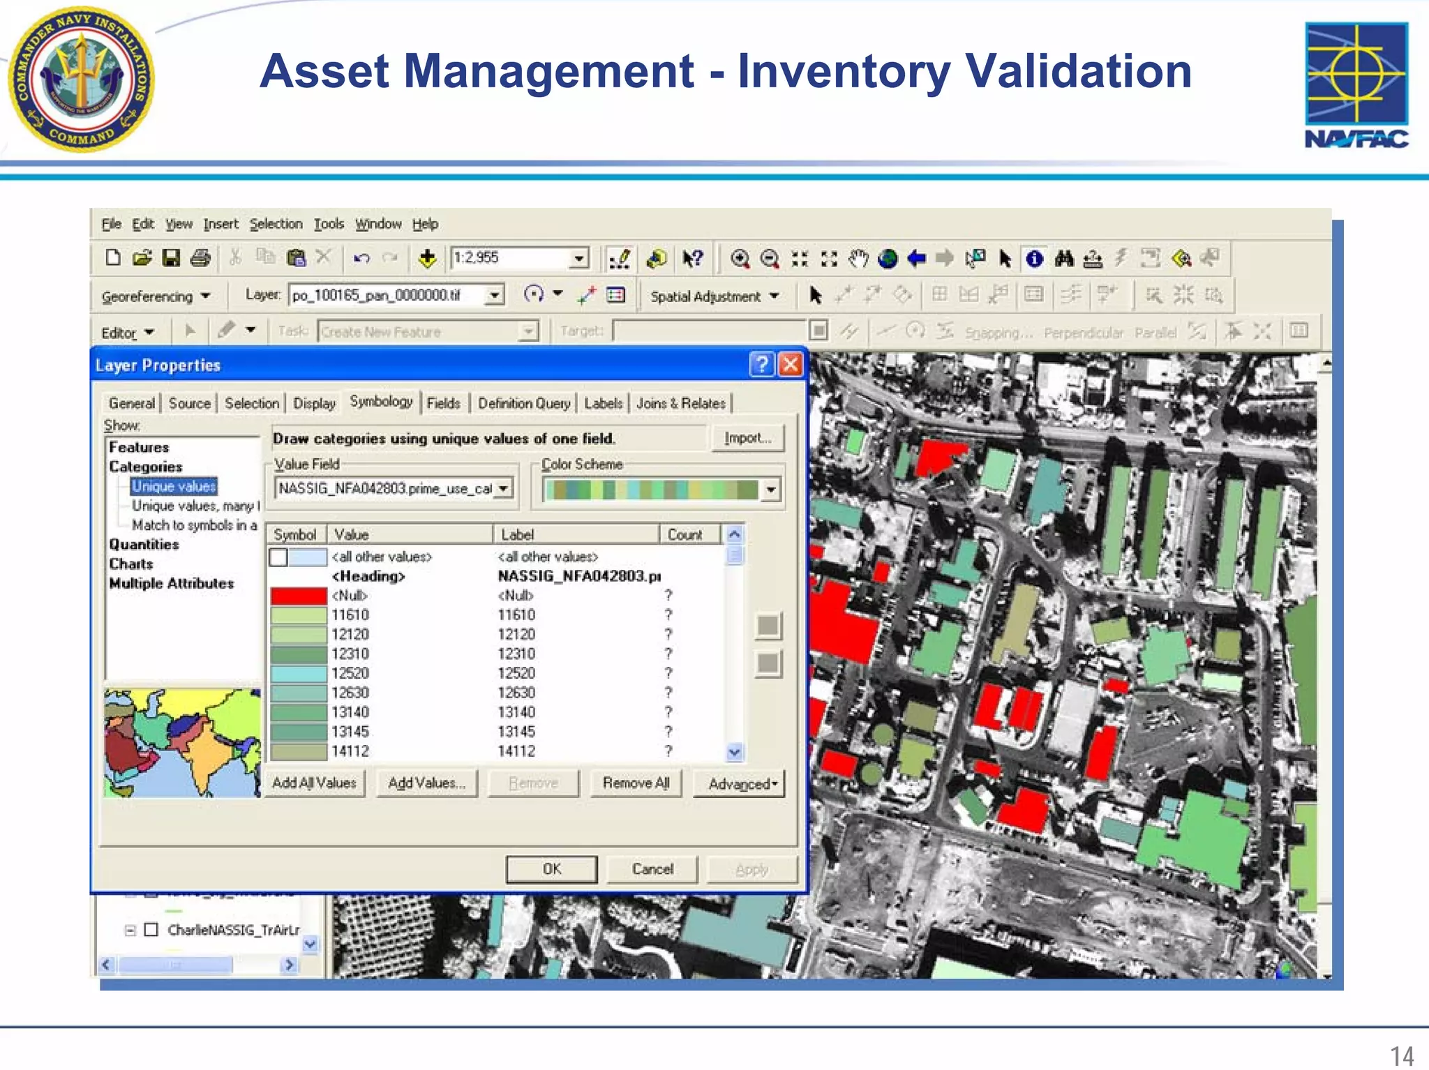Open the Window menu
The image size is (1429, 1070).
pos(378,224)
